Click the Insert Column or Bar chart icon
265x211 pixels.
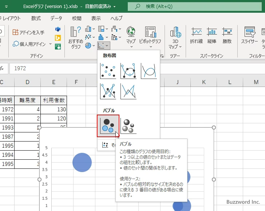pyautogui.click(x=88, y=29)
